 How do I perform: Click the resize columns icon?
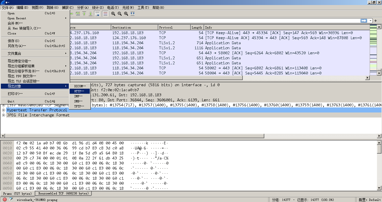tap(133, 13)
